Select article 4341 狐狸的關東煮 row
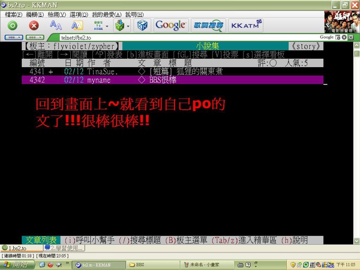This screenshot has width=360, height=270. pyautogui.click(x=172, y=71)
